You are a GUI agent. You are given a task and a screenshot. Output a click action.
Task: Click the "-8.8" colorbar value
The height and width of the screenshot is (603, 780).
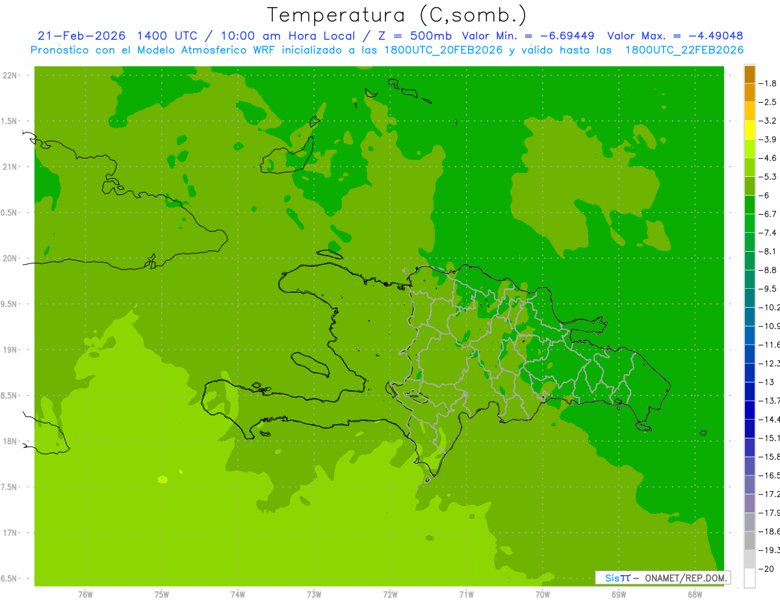click(x=768, y=270)
